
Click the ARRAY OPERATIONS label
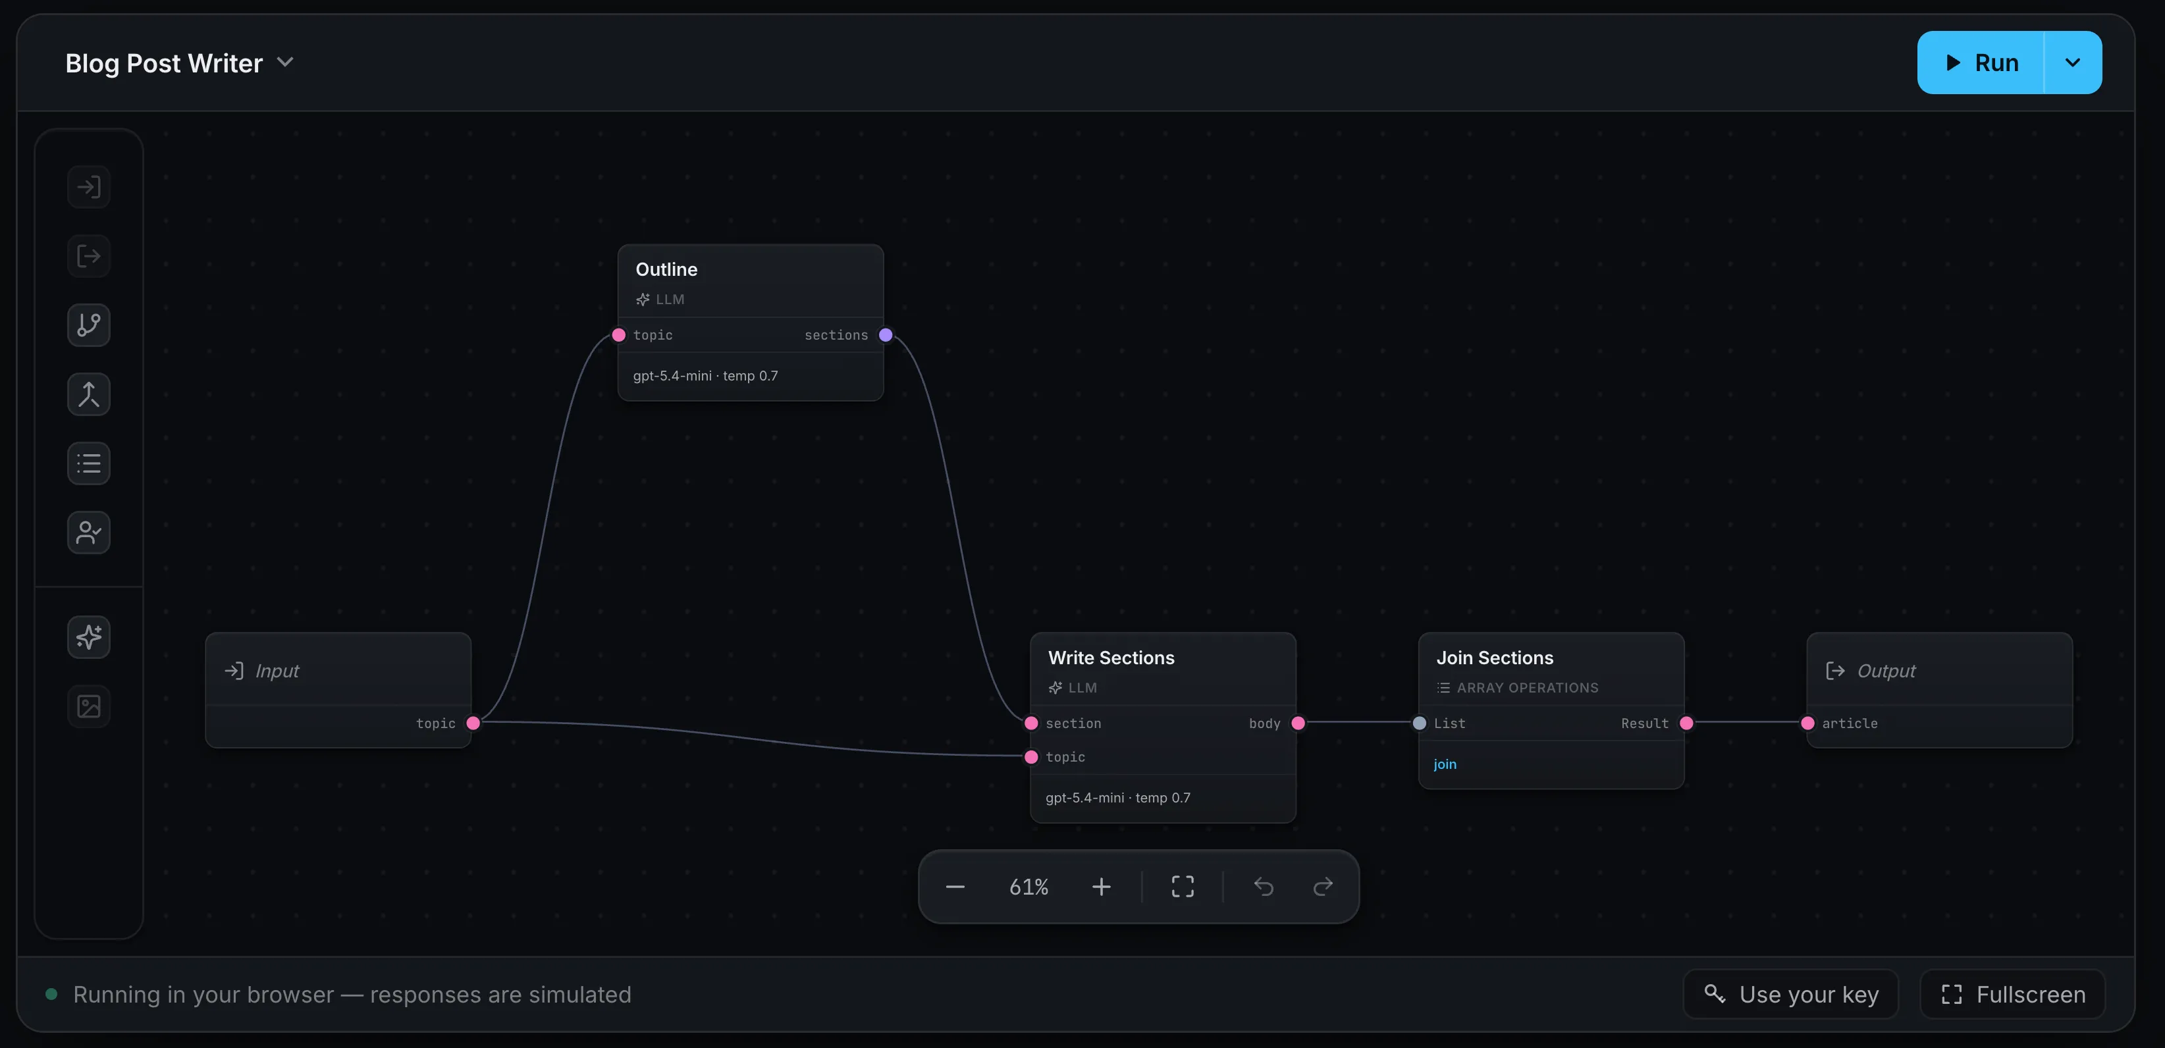[1527, 687]
